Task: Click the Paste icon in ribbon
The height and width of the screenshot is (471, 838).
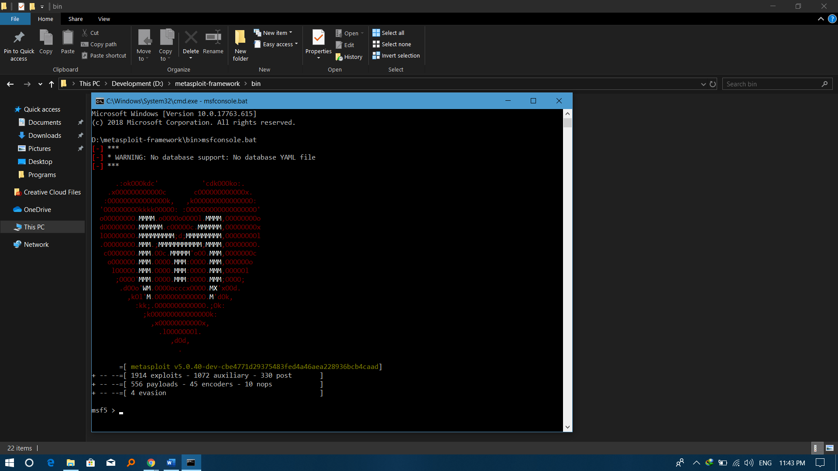Action: pos(68,38)
